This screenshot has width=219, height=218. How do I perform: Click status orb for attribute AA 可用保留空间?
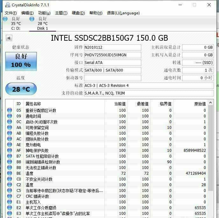[x=10, y=127]
